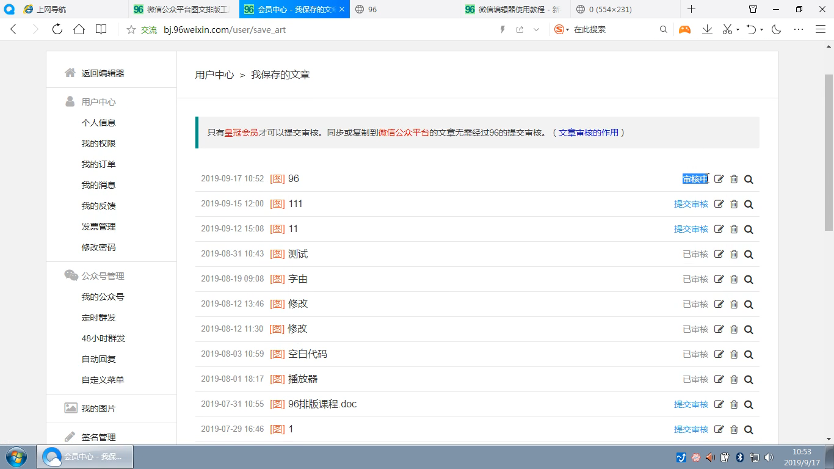This screenshot has width=834, height=469.
Task: Open 我的权限 in the sidebar
Action: coord(98,144)
